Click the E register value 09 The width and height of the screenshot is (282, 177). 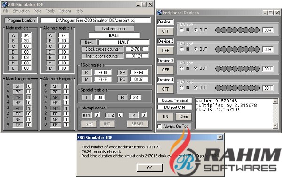(26, 57)
